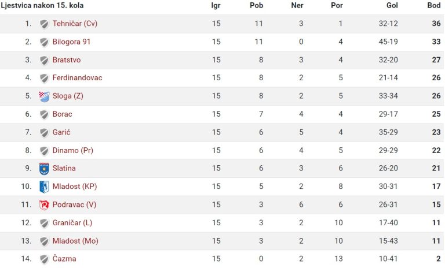Click the Mladost (KP) club crest icon
This screenshot has height=268, width=445.
[x=44, y=187]
